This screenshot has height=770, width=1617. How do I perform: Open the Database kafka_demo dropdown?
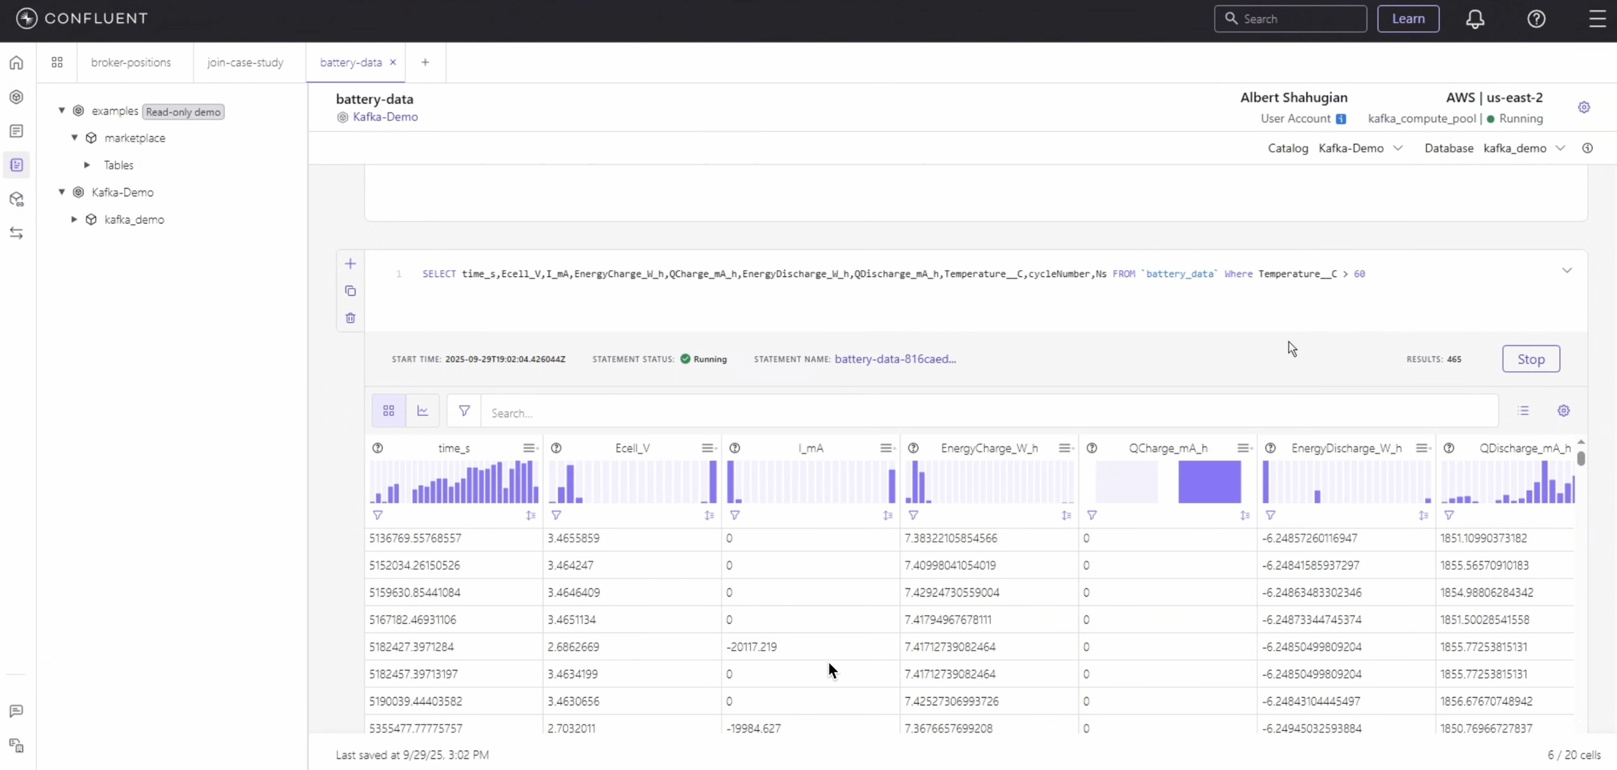[x=1524, y=148]
